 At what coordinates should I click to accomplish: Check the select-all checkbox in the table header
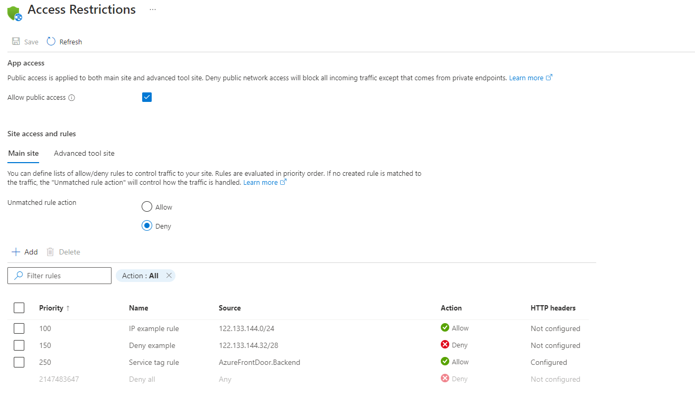(18, 308)
